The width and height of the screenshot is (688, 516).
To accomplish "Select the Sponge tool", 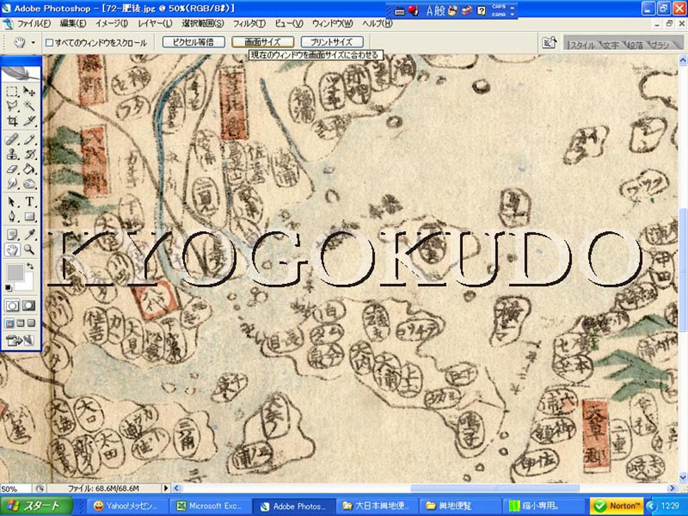I will pos(30,183).
